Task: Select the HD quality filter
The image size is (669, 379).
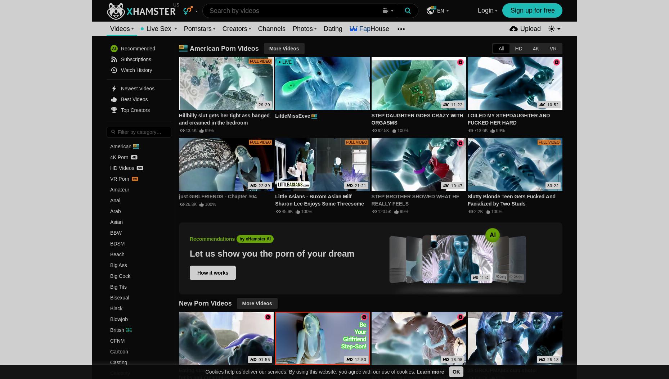Action: tap(518, 49)
